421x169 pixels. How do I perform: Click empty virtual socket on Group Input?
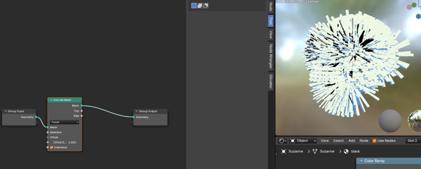point(36,122)
